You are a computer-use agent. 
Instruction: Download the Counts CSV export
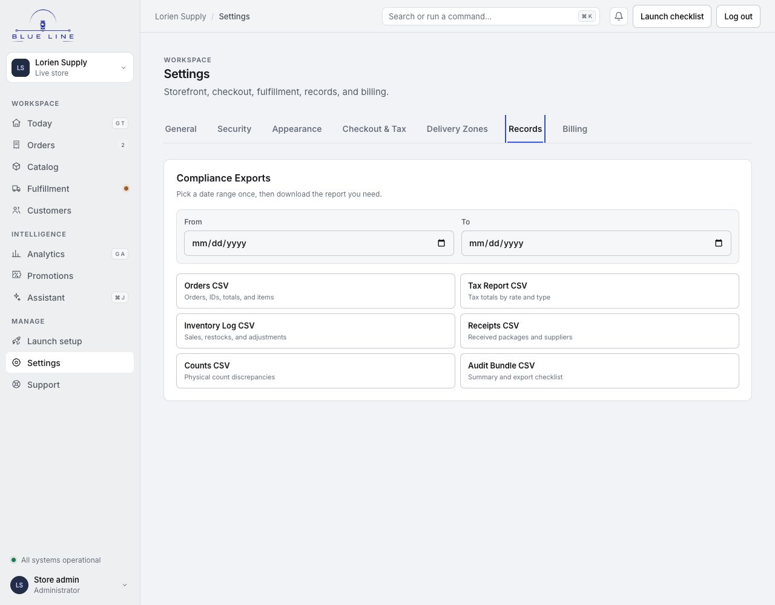[x=315, y=371]
